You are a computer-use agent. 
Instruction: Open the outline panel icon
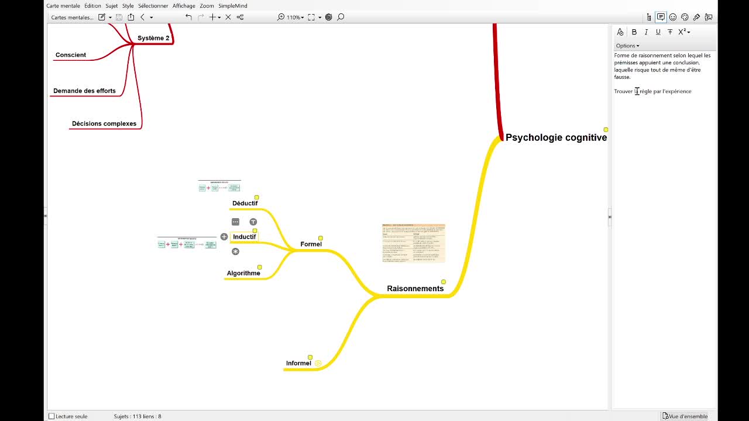[649, 18]
